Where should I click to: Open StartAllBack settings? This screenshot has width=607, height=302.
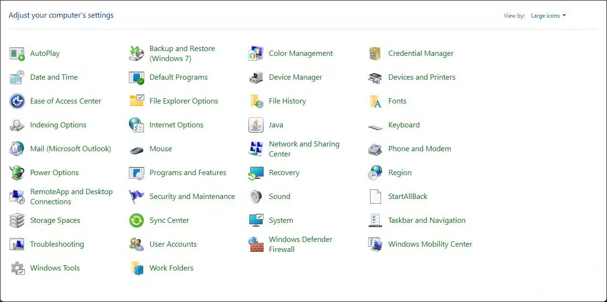point(408,196)
